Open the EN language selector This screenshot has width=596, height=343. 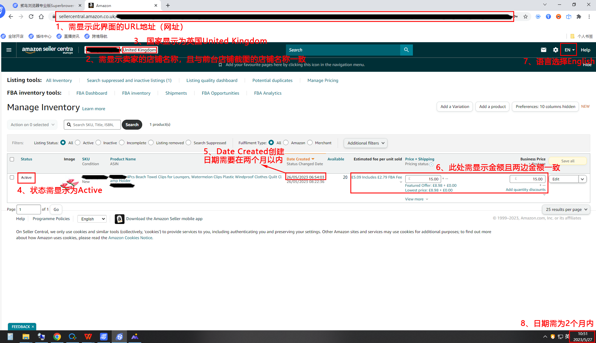(569, 50)
